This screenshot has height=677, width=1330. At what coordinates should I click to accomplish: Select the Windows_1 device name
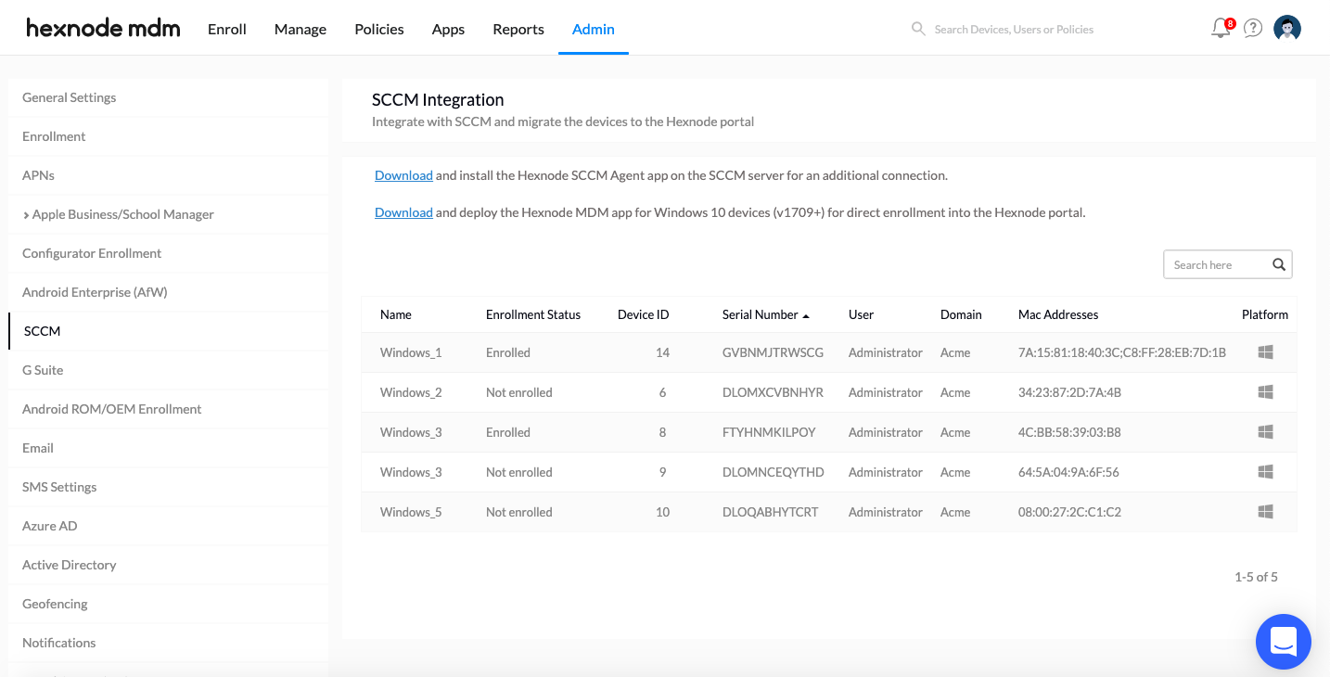[x=411, y=352]
